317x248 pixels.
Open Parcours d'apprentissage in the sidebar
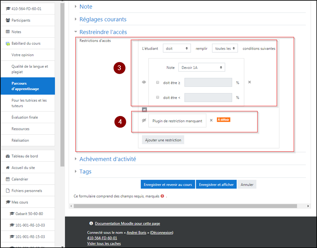pyautogui.click(x=27, y=86)
